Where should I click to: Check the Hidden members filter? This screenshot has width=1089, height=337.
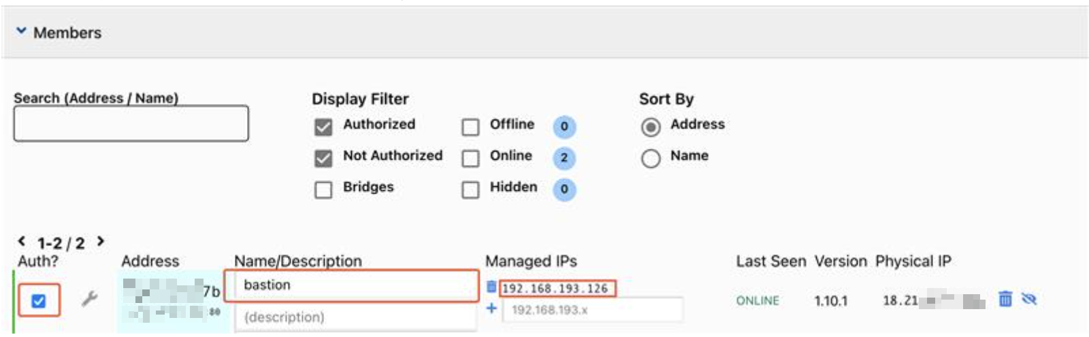[470, 190]
